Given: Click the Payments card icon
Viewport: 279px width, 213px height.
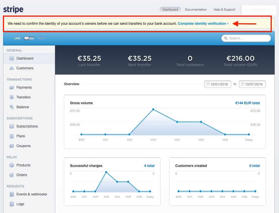Looking at the screenshot, I should coord(12,88).
